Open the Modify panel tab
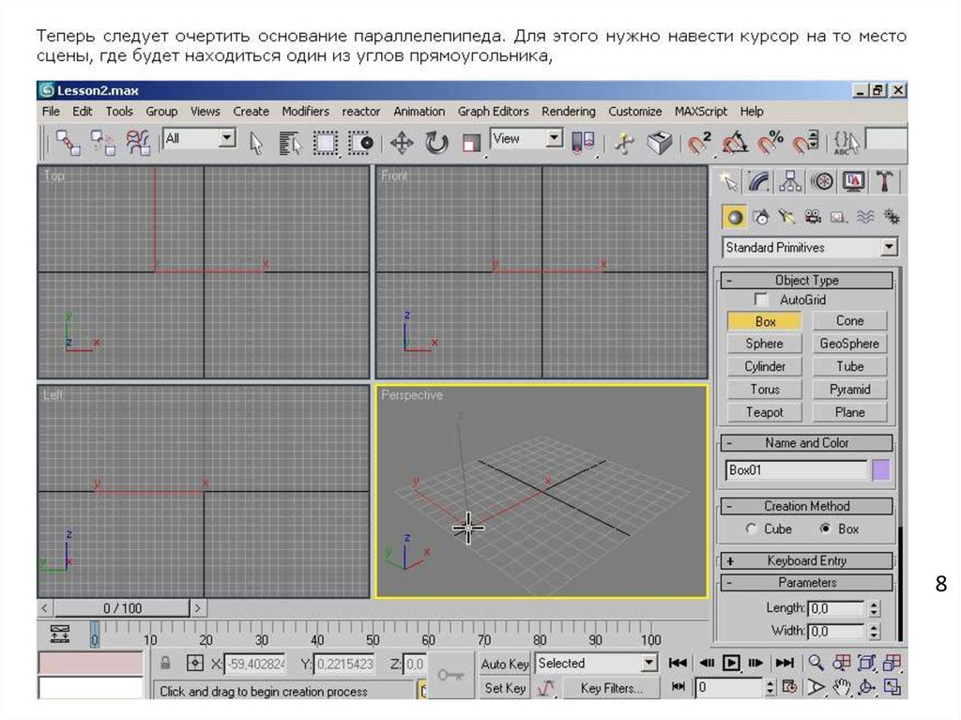961x720 pixels. (759, 180)
